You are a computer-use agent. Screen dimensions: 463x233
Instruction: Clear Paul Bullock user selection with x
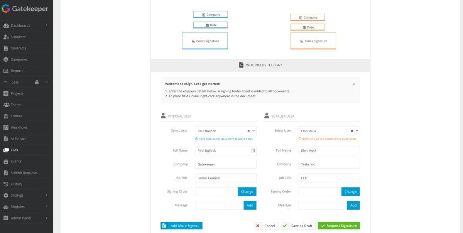coord(248,131)
